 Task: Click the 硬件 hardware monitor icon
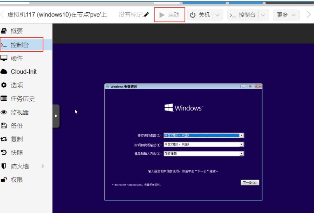coord(4,58)
